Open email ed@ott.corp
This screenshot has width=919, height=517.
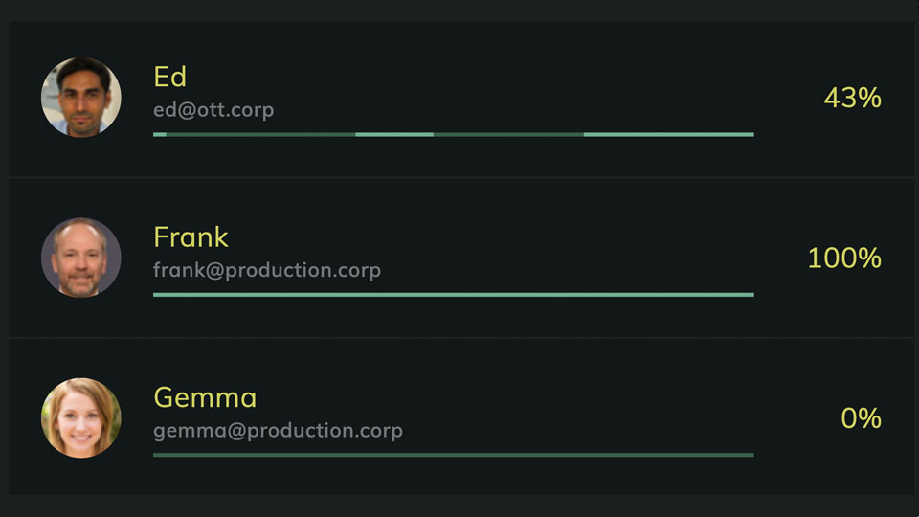click(x=213, y=109)
